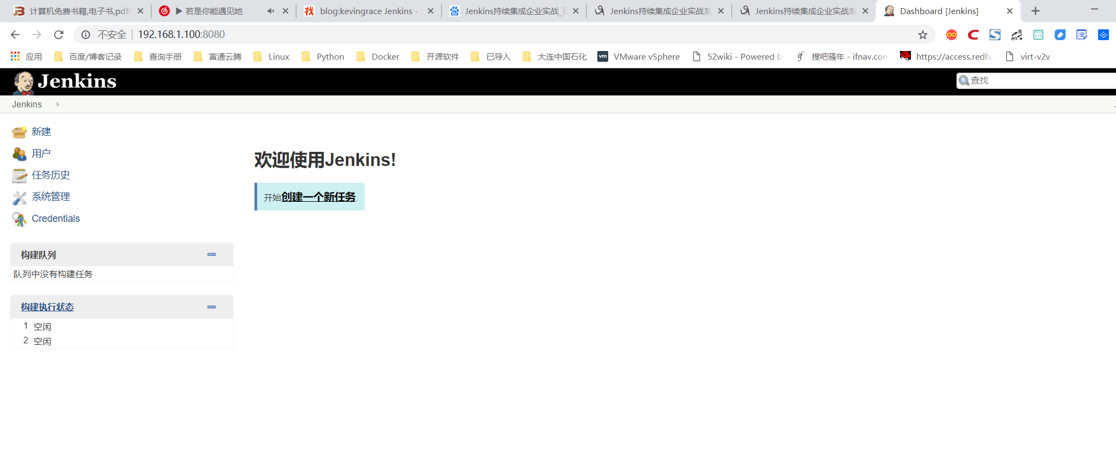Open the 构建执行状态 heading link
1116x474 pixels.
[x=47, y=307]
